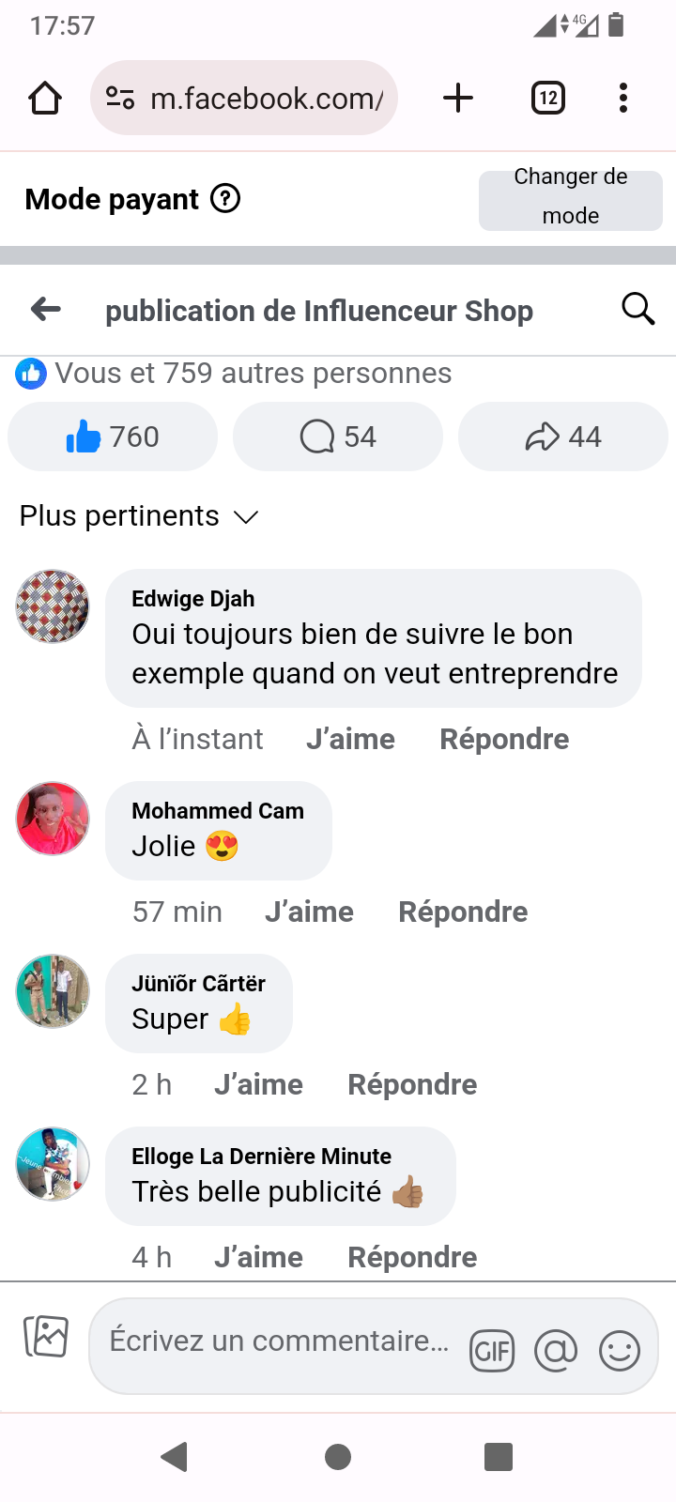Click the Changer de mode button
Screen dimensions: 676x1502
pos(570,198)
